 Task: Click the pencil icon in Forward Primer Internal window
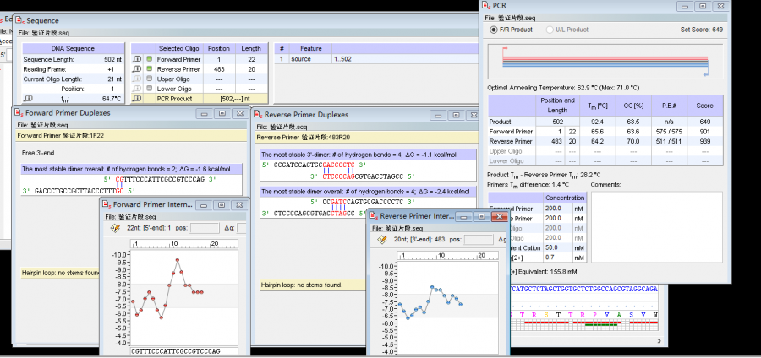[114, 228]
